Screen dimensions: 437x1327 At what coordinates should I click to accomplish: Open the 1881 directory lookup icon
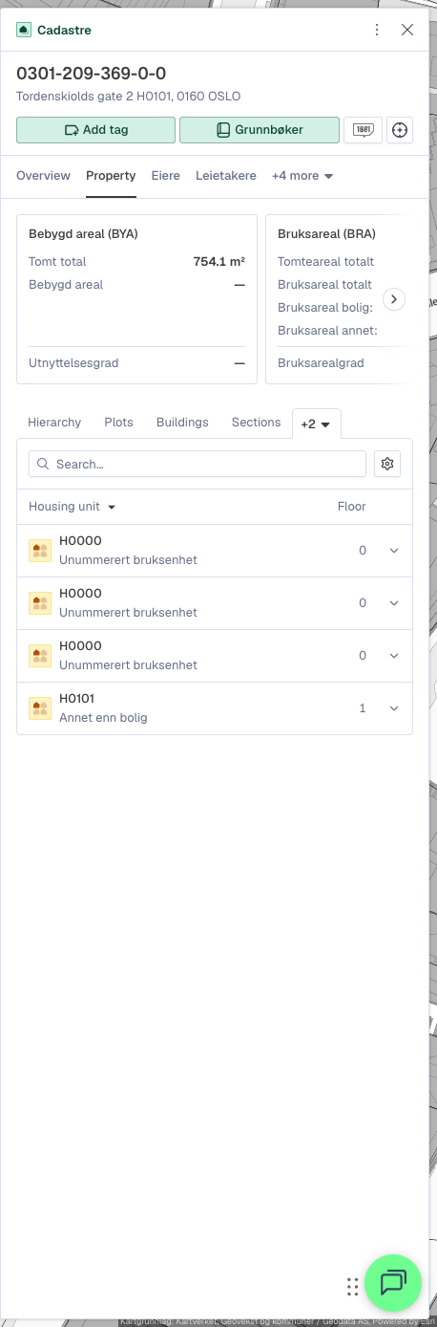click(x=363, y=130)
